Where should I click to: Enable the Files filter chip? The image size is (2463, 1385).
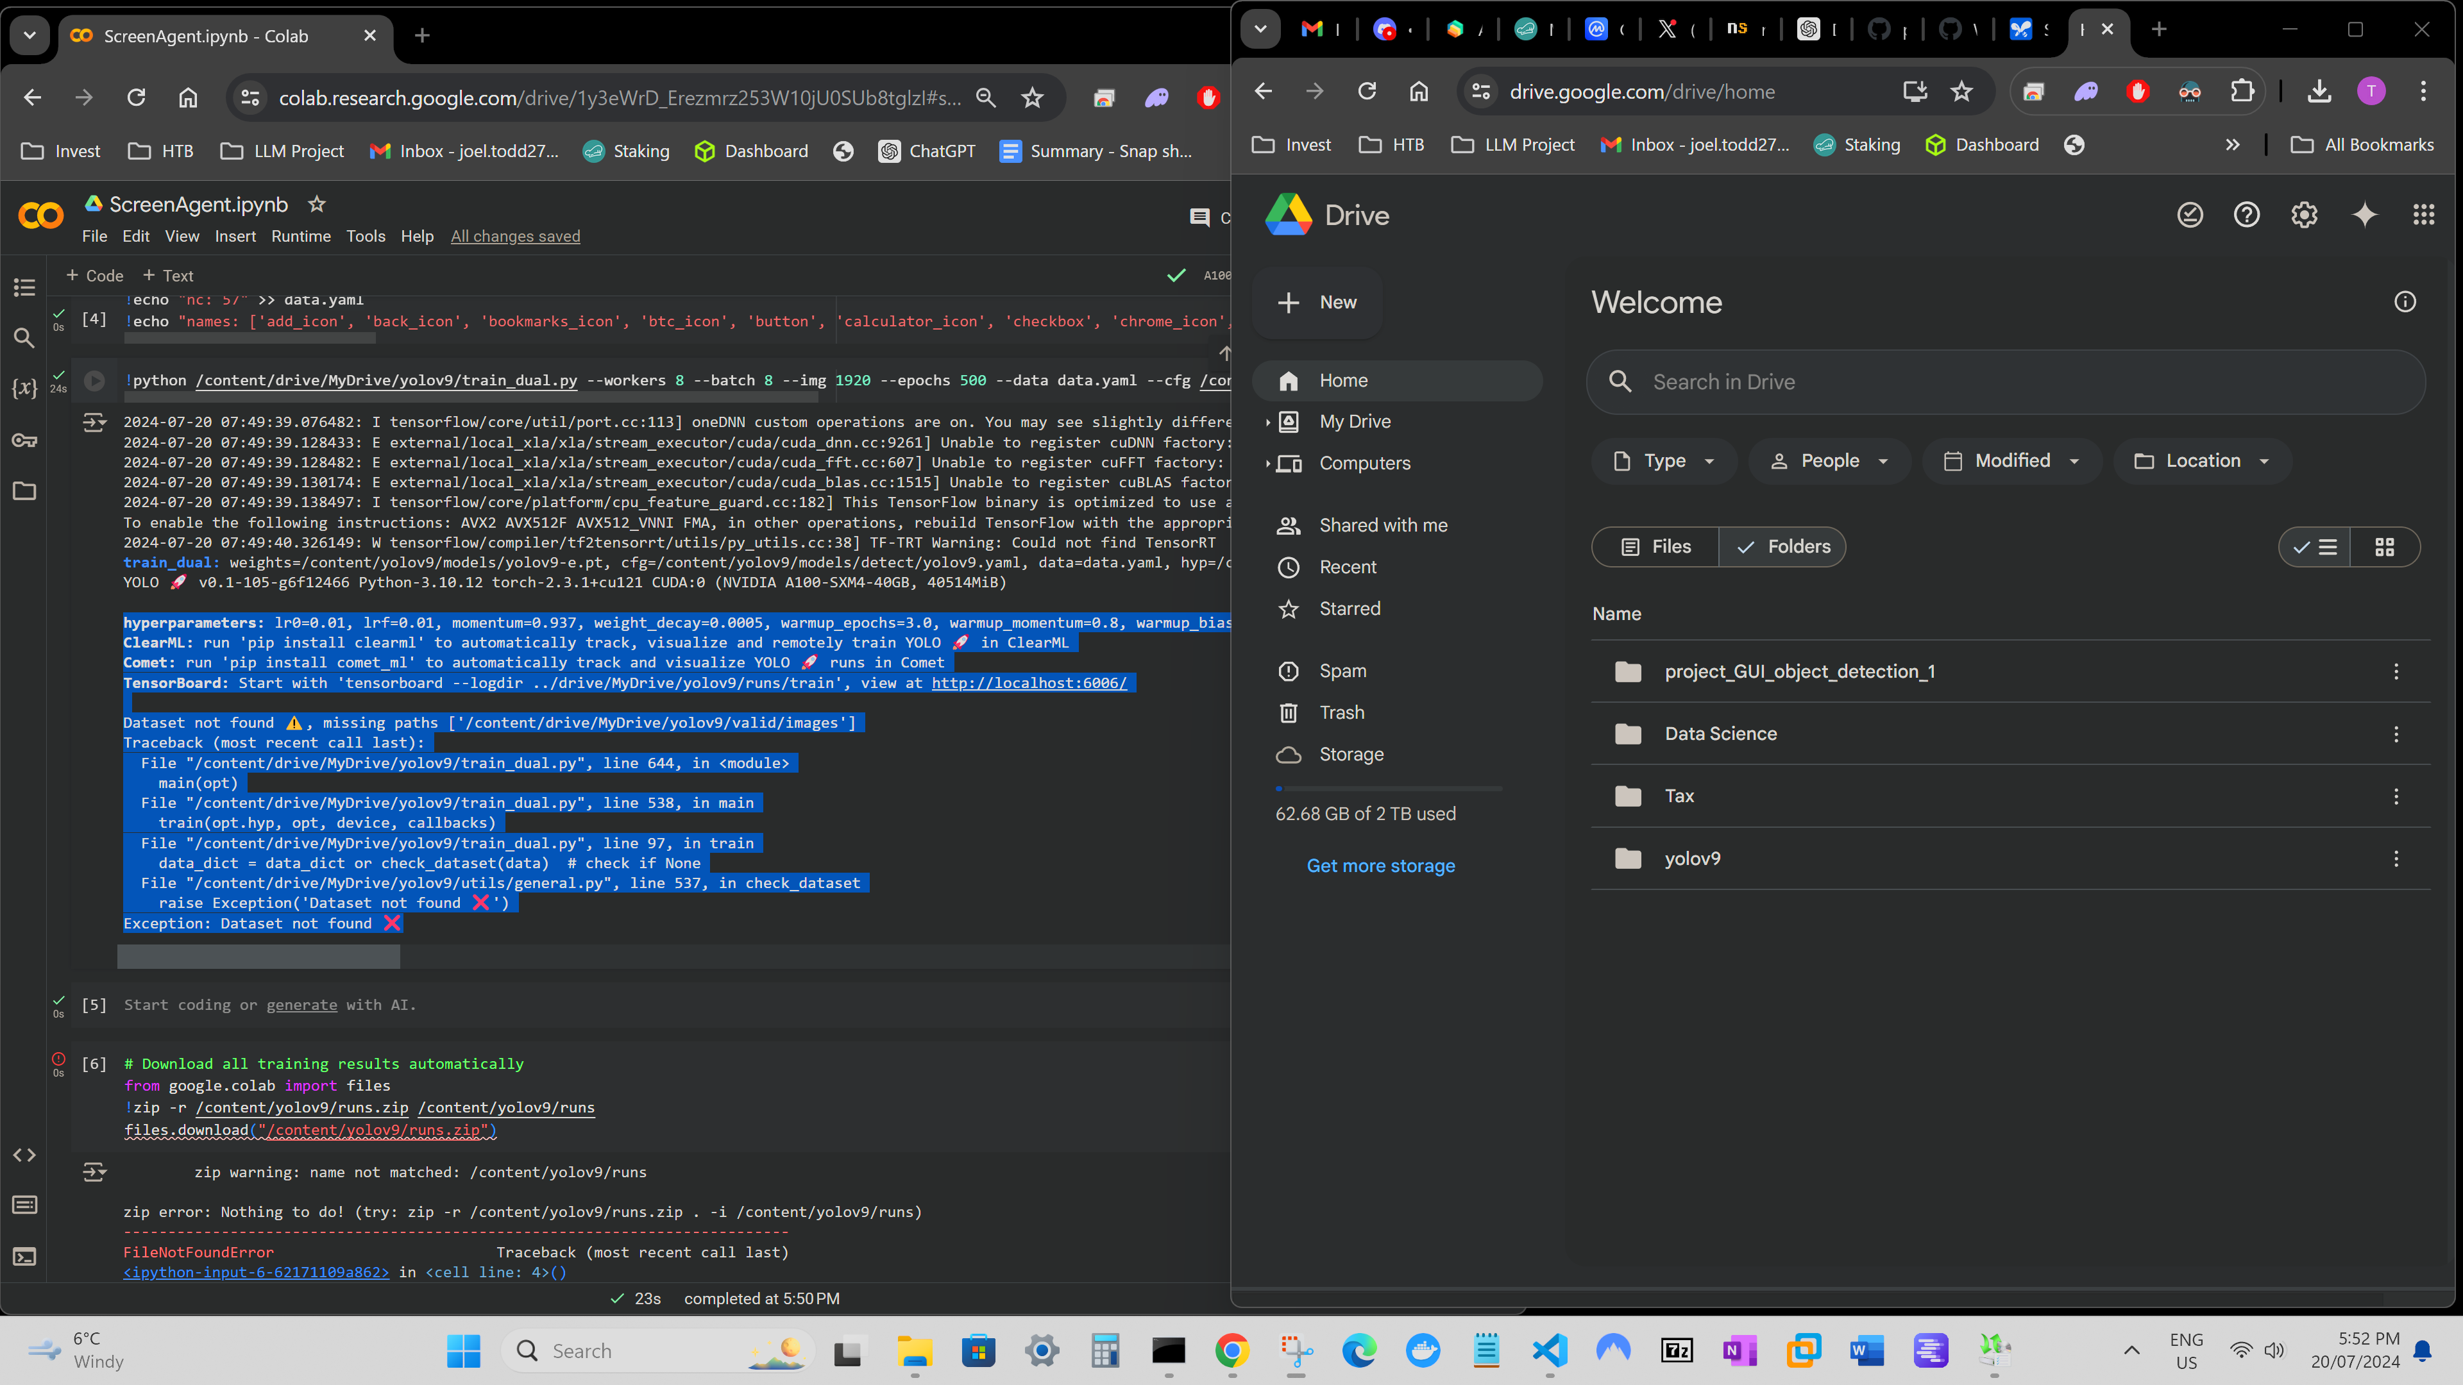click(1654, 547)
